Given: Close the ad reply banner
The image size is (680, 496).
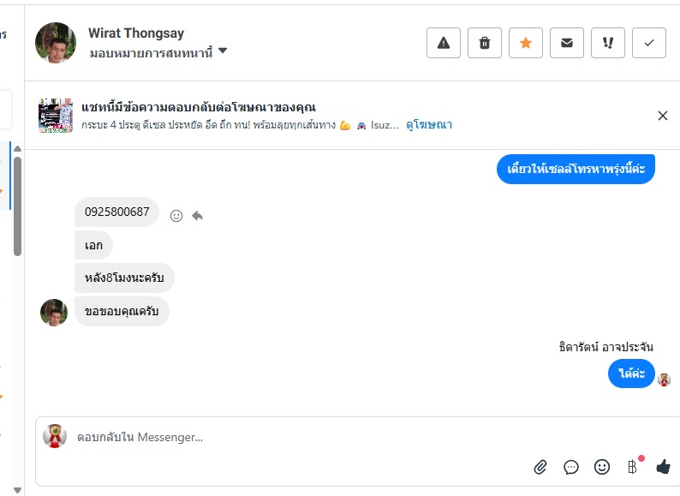Looking at the screenshot, I should [x=662, y=116].
